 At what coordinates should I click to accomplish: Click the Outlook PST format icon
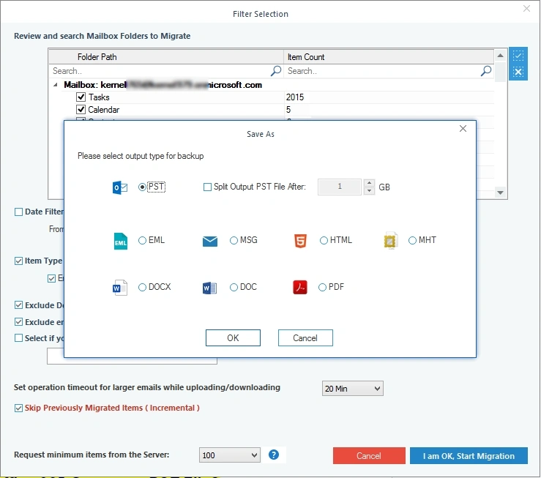tap(120, 187)
